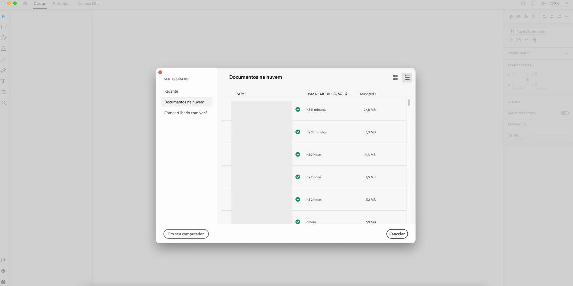Select Documentos na nuvem in sidebar
573x286 pixels.
(187, 102)
